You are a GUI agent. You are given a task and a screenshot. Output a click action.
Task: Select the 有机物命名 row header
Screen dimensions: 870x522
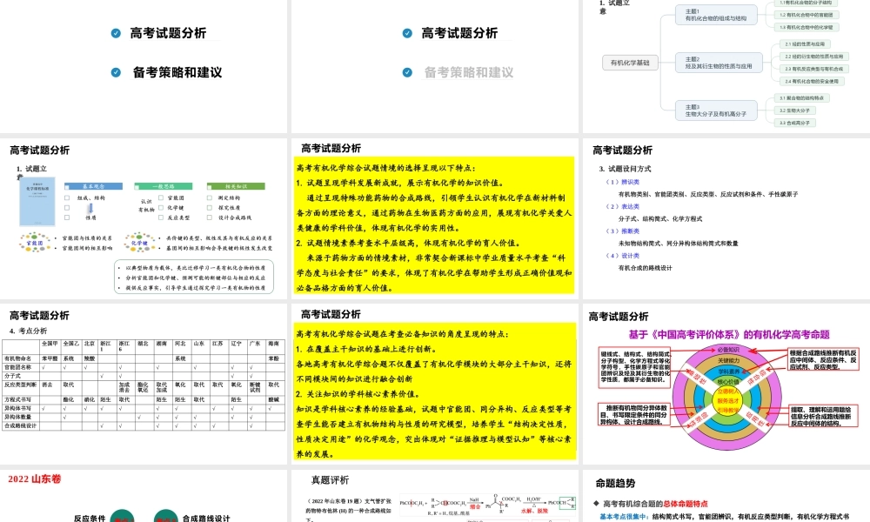[22, 358]
